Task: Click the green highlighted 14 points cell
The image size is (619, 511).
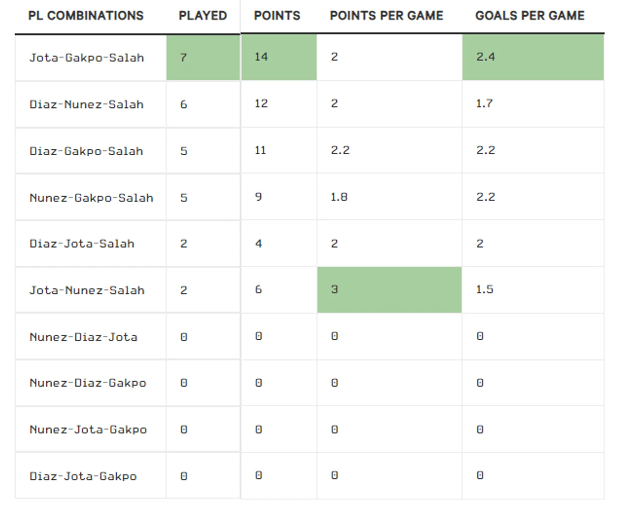Action: pos(279,57)
